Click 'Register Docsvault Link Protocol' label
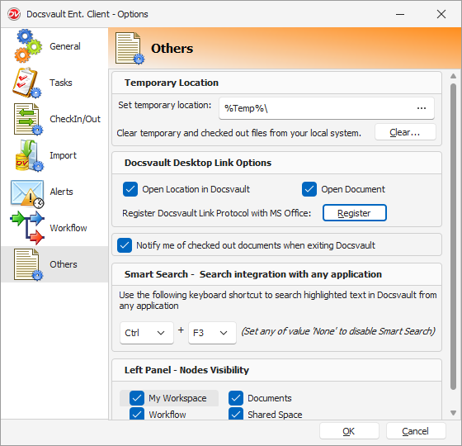The height and width of the screenshot is (446, 462). click(x=216, y=213)
